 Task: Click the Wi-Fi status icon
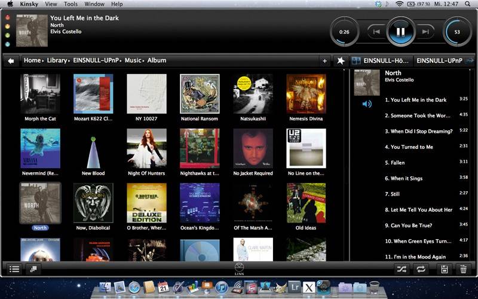click(399, 4)
